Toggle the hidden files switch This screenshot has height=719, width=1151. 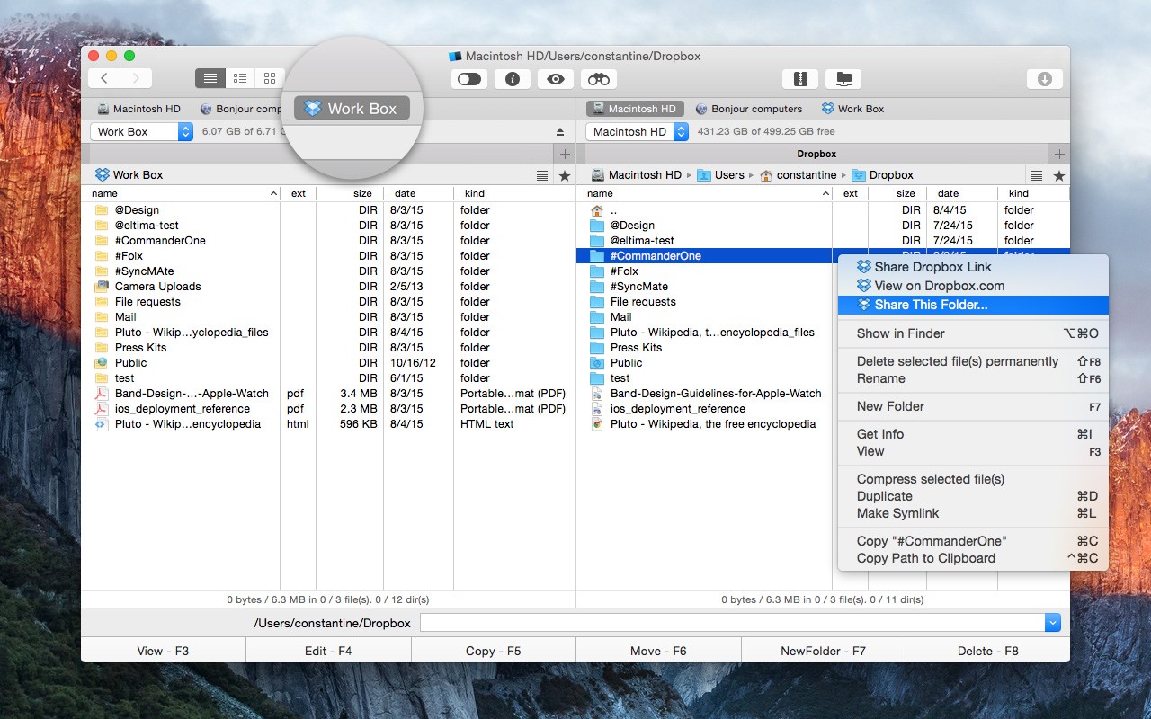click(469, 79)
